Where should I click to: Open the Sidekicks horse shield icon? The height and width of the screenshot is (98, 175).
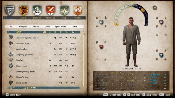click(37, 11)
